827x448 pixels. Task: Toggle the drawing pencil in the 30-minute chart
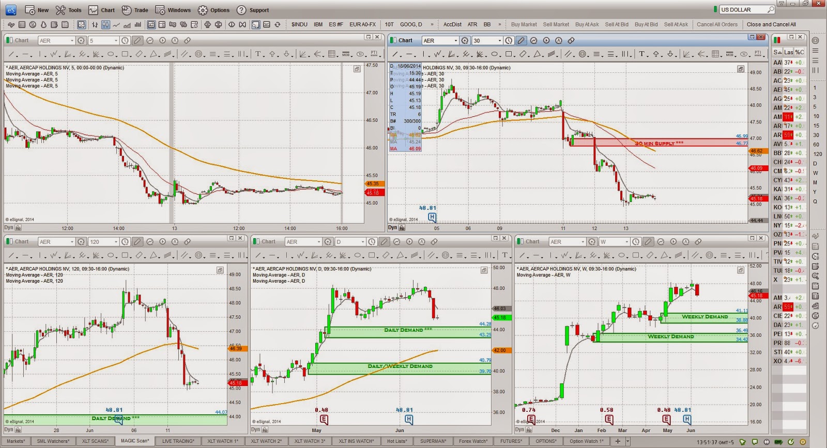coord(521,40)
